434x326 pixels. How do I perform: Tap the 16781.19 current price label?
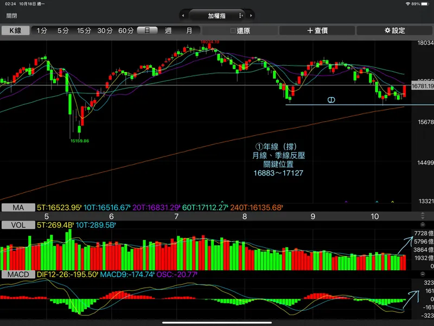coord(423,86)
